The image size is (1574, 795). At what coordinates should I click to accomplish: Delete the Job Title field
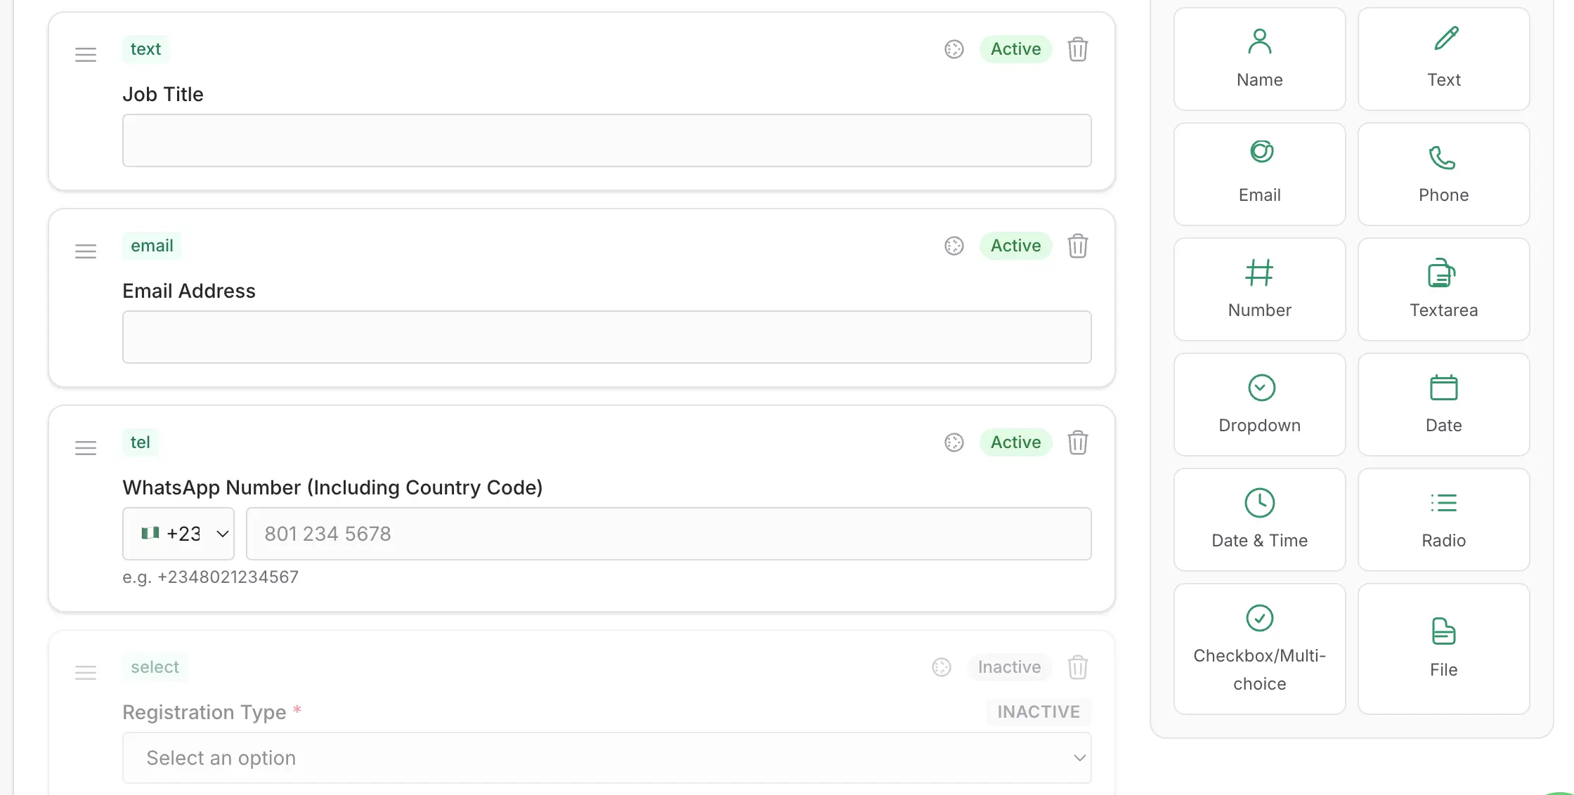(x=1077, y=49)
